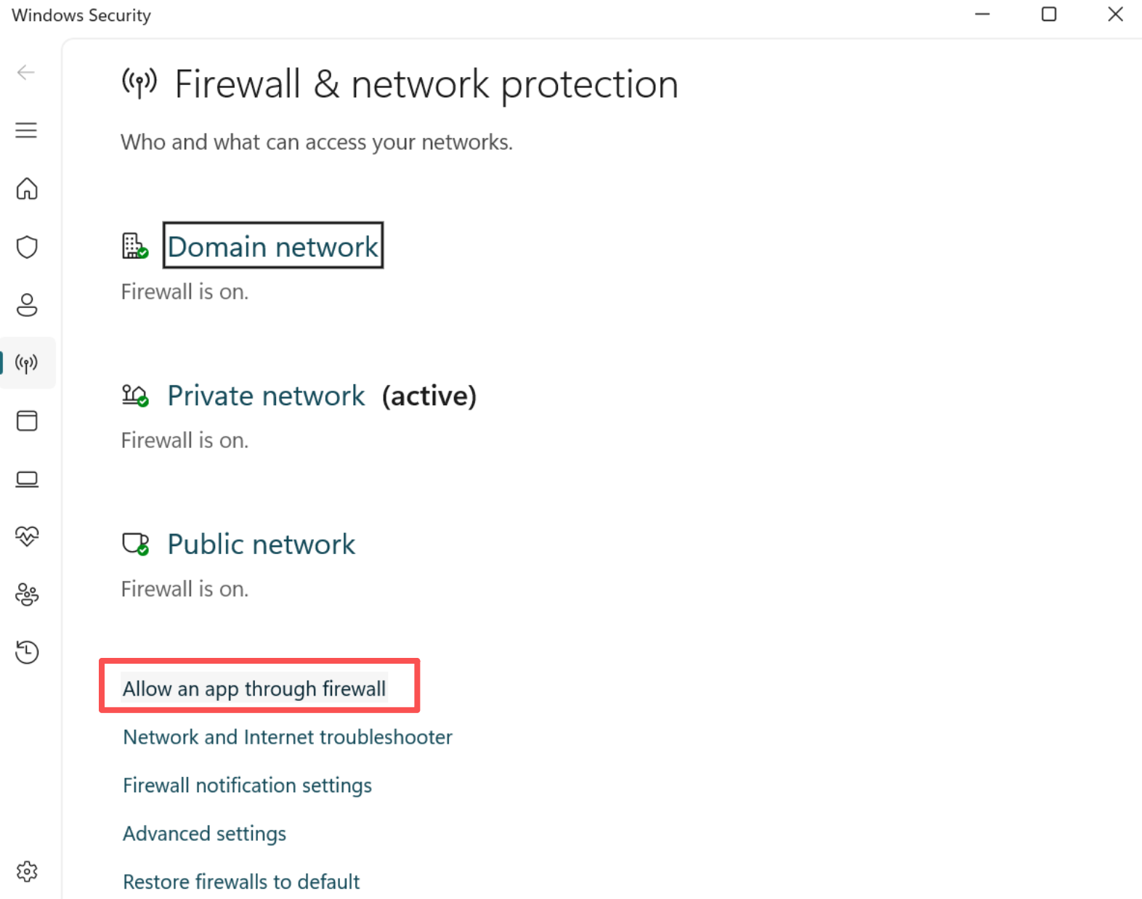
Task: Open Advanced settings link
Action: (x=204, y=834)
